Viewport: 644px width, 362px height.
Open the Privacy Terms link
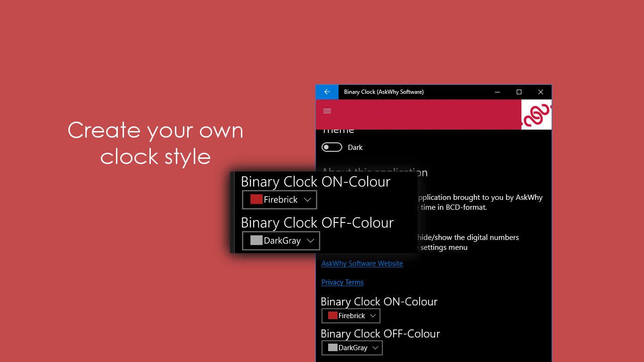click(x=342, y=282)
